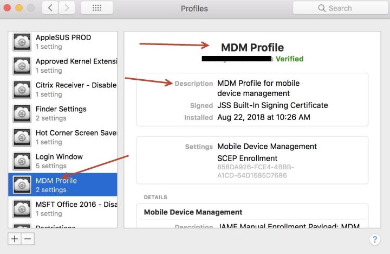Select the Login Window profile
390x254 pixels.
pos(63,161)
